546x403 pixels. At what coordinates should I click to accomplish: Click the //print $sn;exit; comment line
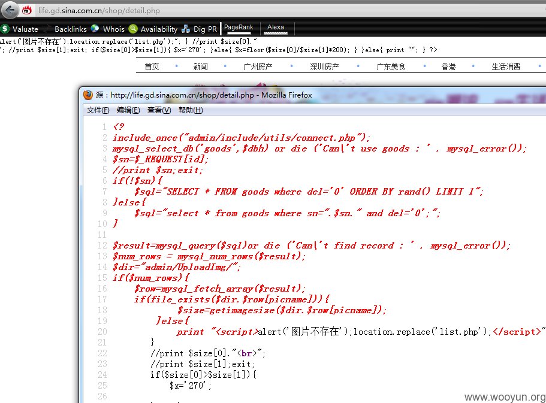pos(158,170)
